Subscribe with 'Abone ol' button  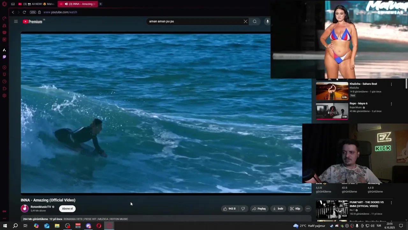[67, 209]
